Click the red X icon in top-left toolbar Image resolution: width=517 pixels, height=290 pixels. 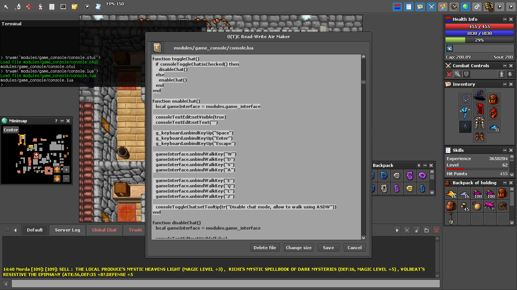29,7
